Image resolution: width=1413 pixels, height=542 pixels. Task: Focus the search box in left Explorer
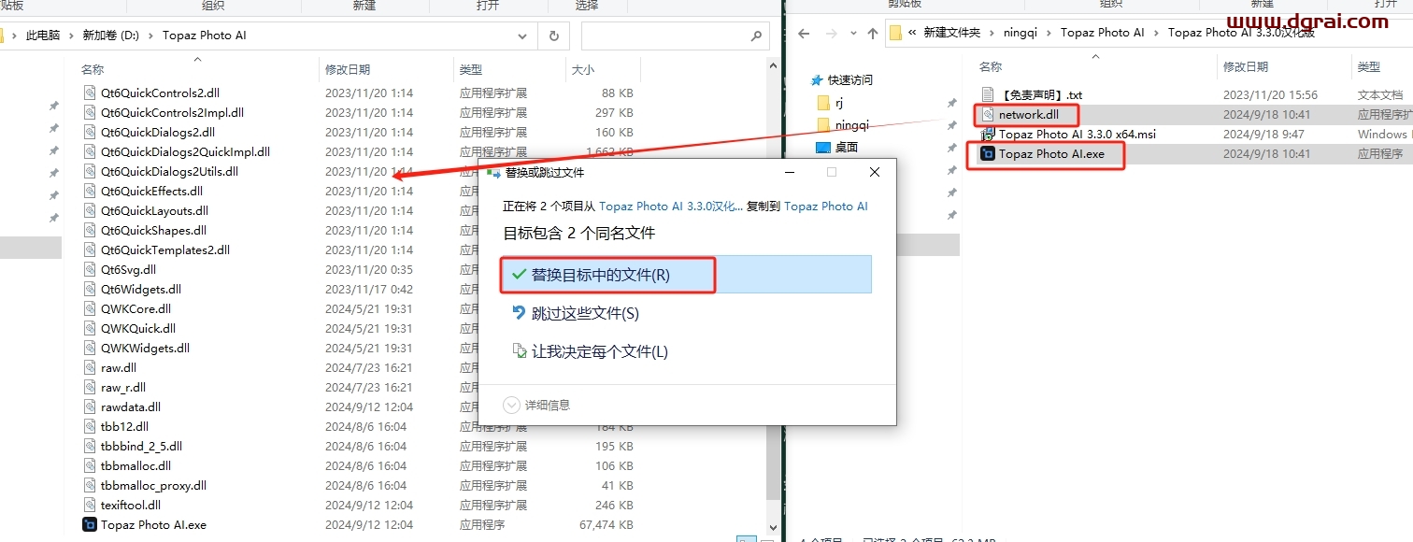(x=664, y=36)
